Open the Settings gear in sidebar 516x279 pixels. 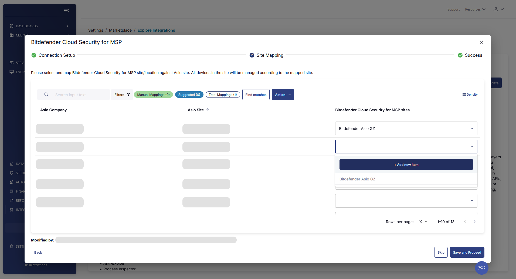pyautogui.click(x=12, y=246)
